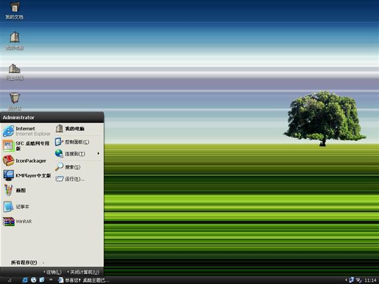
Task: Select 网上邻居 desktop icon
Action: pyautogui.click(x=14, y=71)
